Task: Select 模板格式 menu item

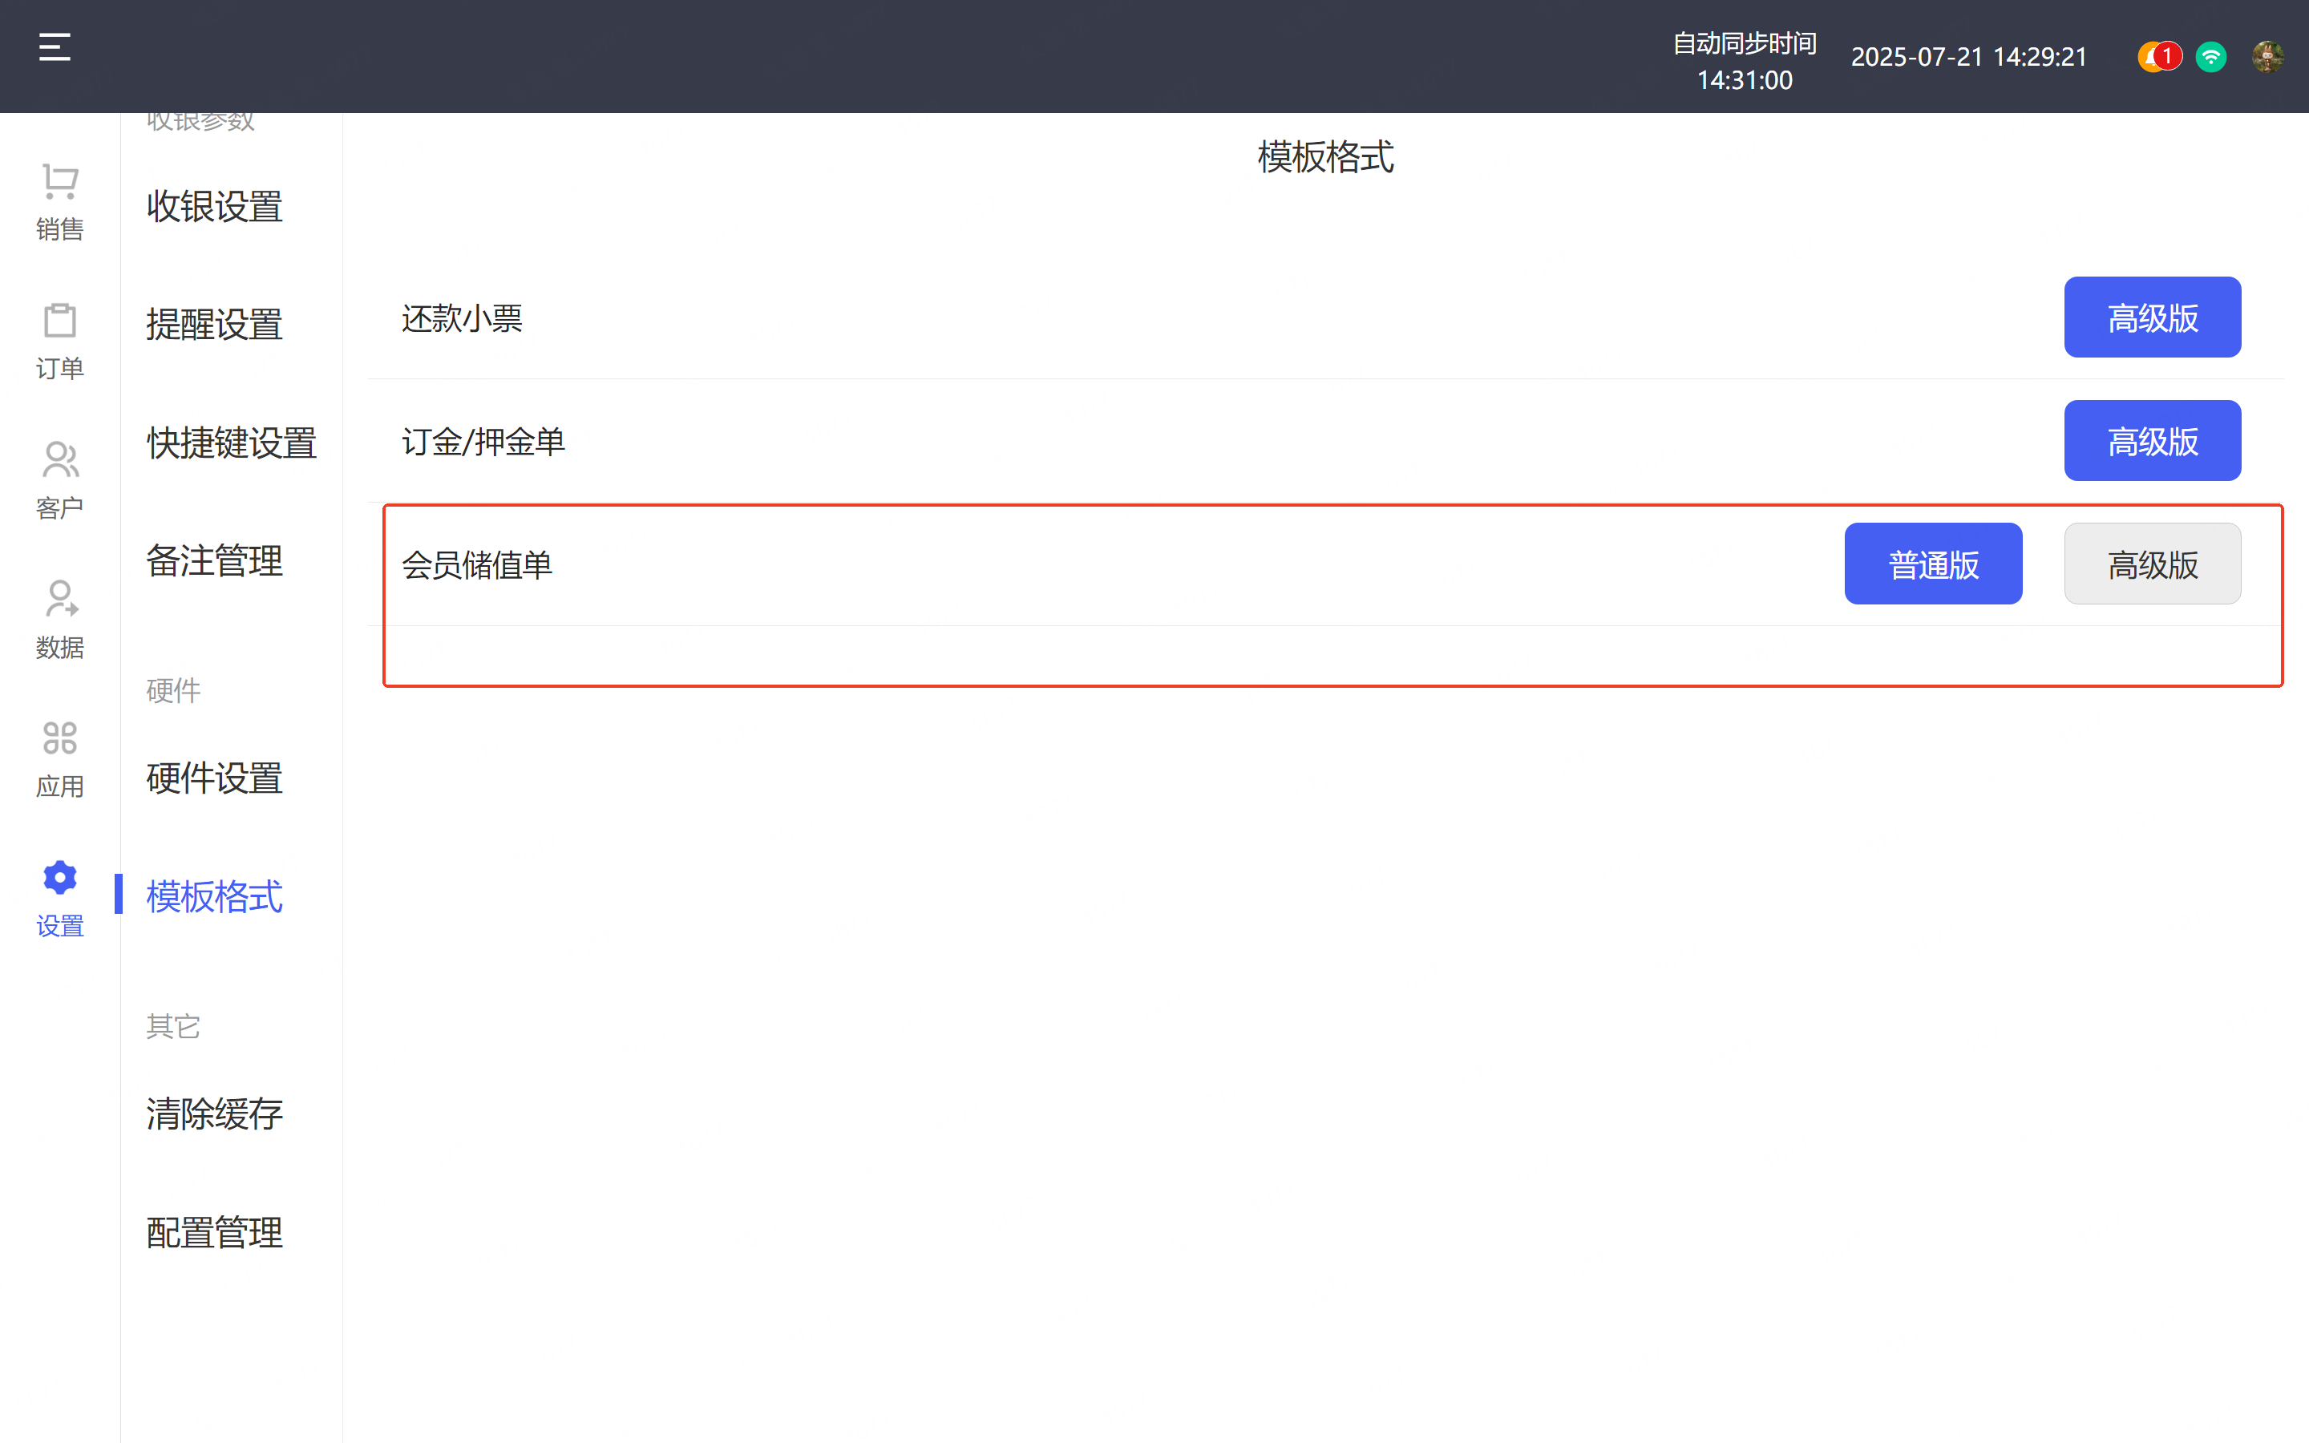Action: pos(215,897)
